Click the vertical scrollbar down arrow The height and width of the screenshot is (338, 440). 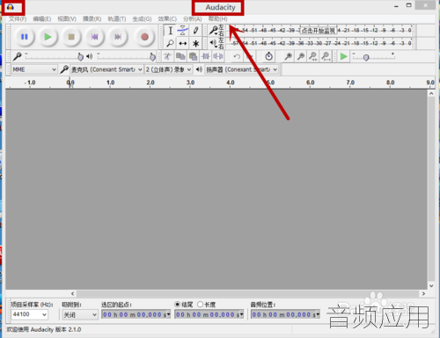[x=431, y=285]
